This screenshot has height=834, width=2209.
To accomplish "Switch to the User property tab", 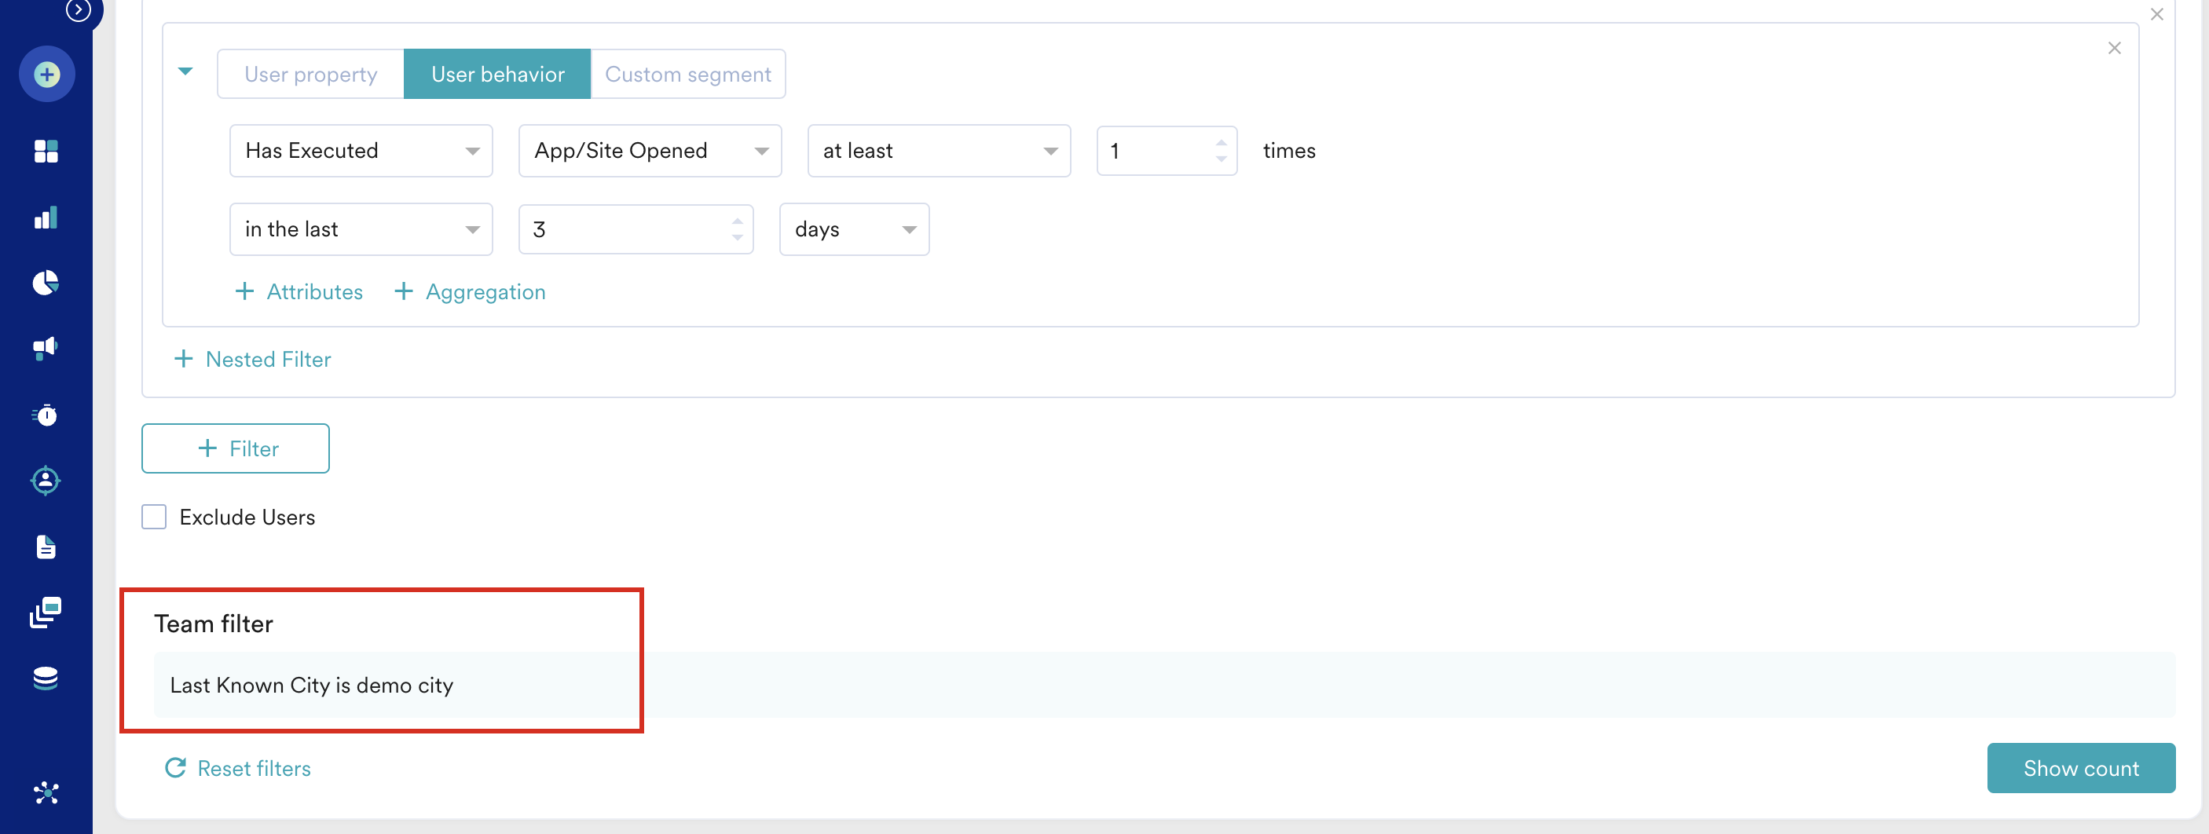I will coord(310,75).
